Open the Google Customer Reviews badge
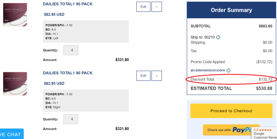Screen dimensions: 277x139 [x=264, y=133]
